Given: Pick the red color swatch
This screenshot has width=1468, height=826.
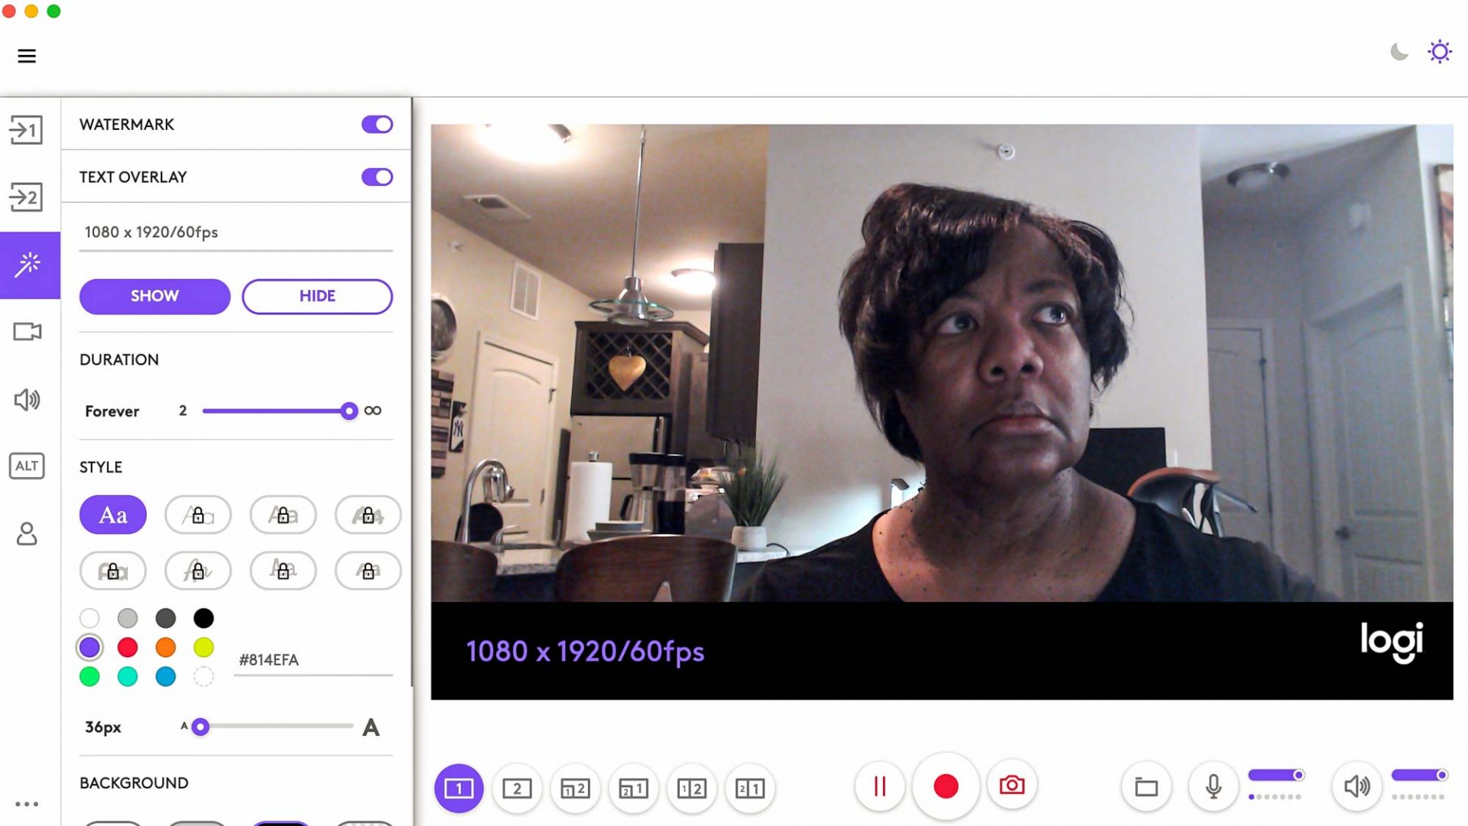Looking at the screenshot, I should coord(128,648).
